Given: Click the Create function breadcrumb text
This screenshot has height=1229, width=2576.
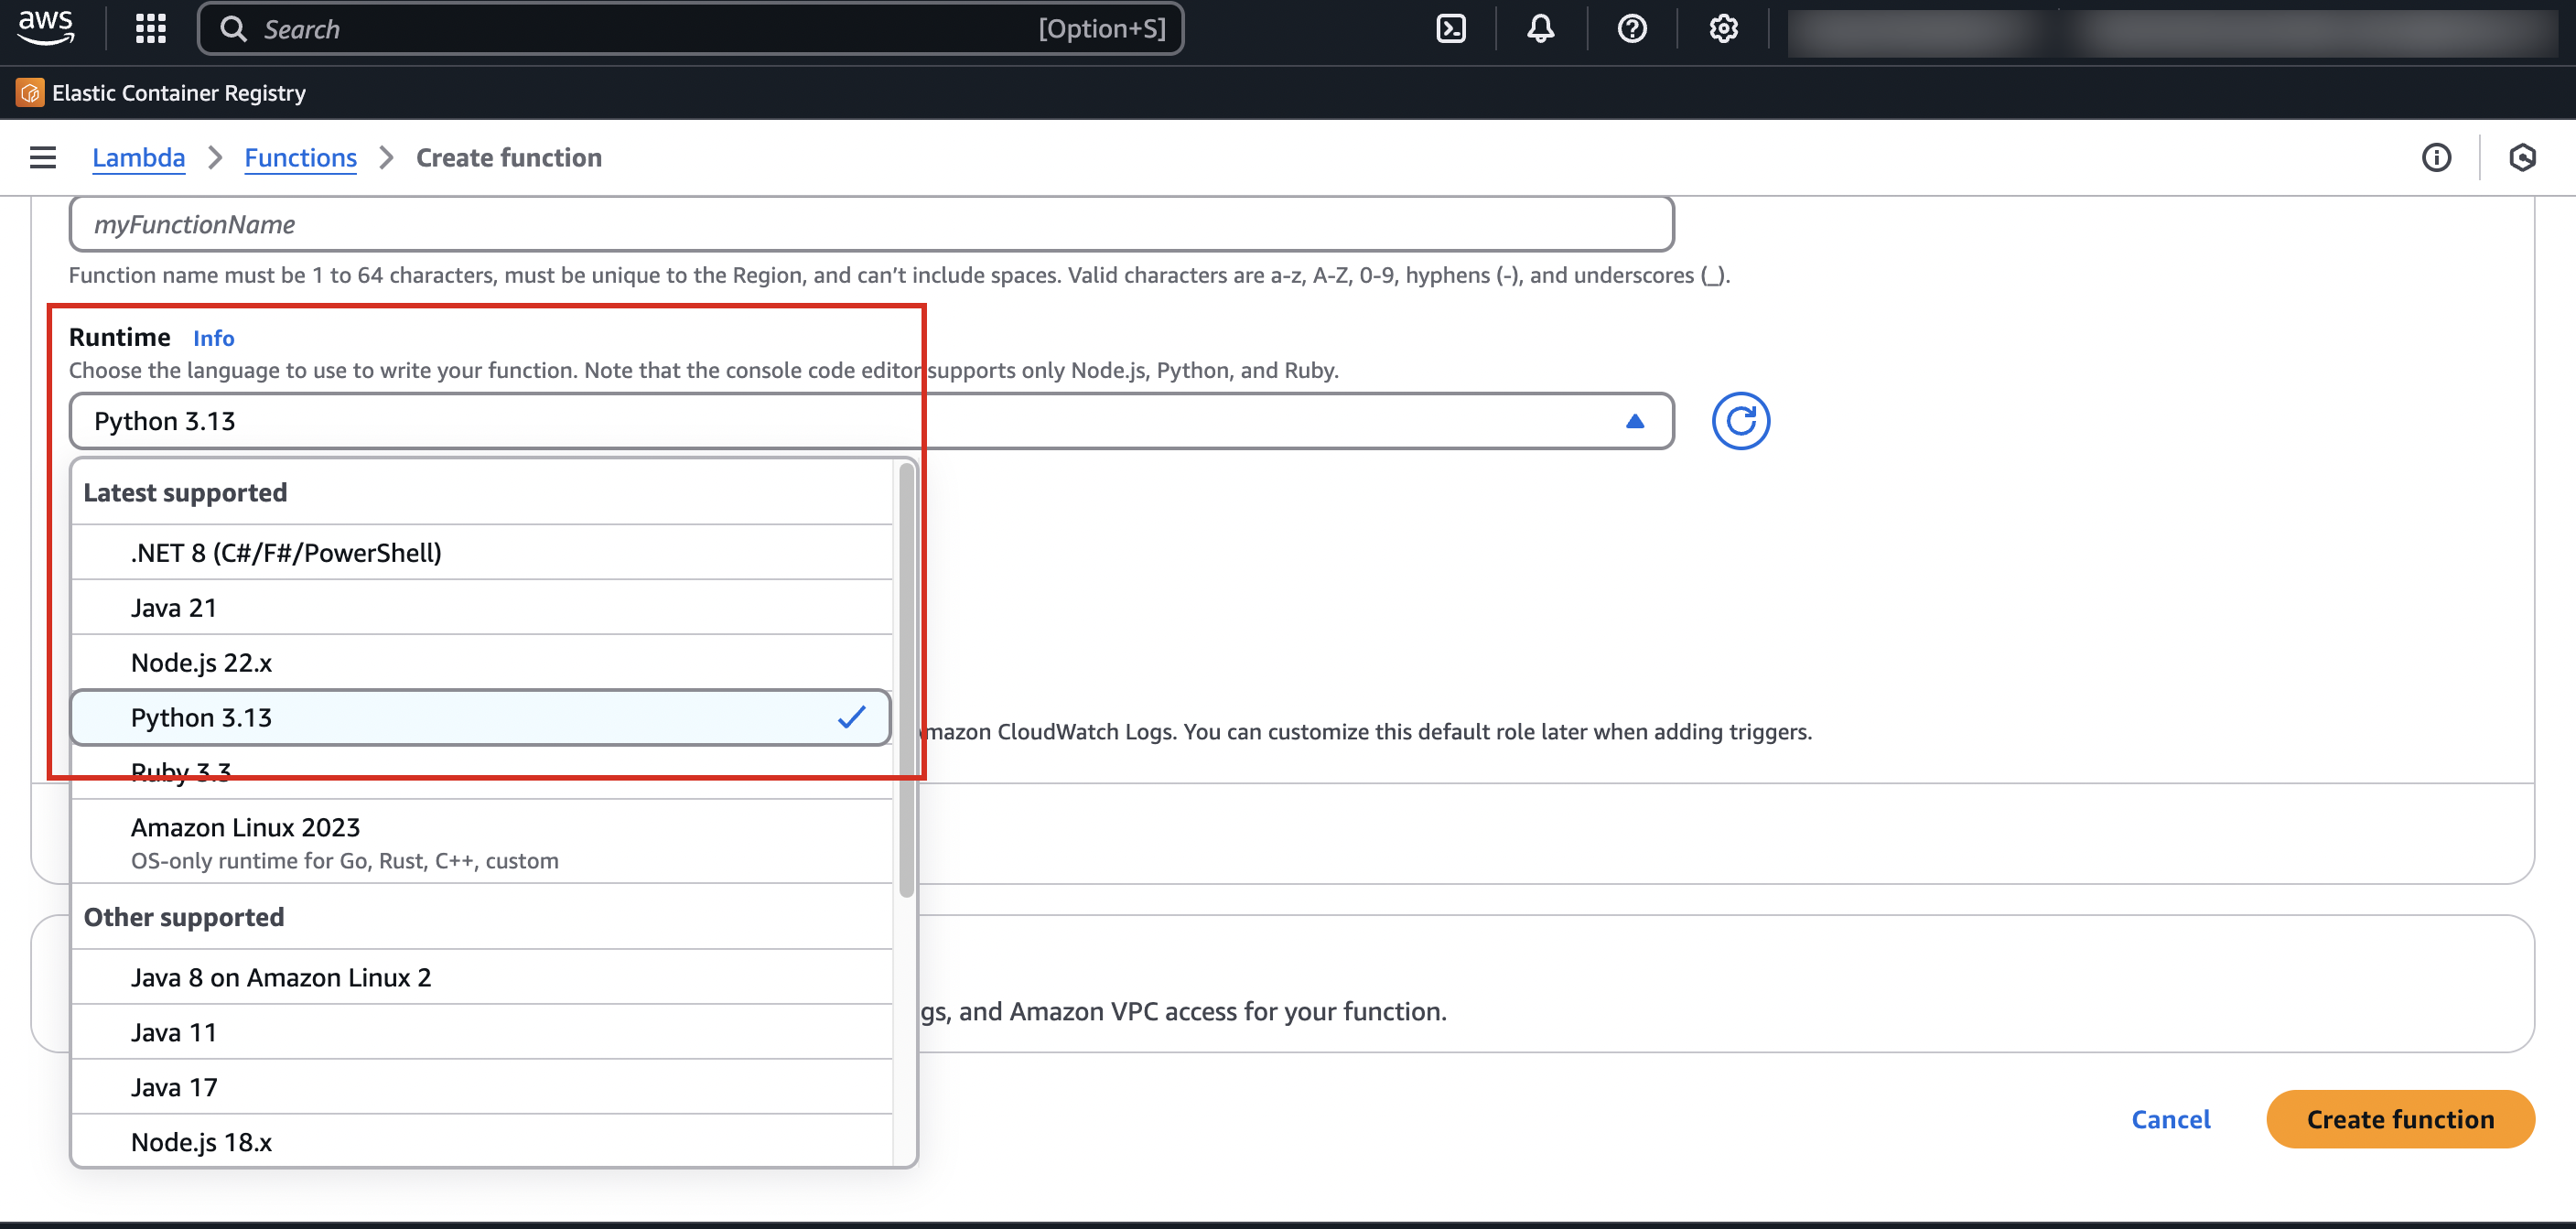Looking at the screenshot, I should [509, 157].
